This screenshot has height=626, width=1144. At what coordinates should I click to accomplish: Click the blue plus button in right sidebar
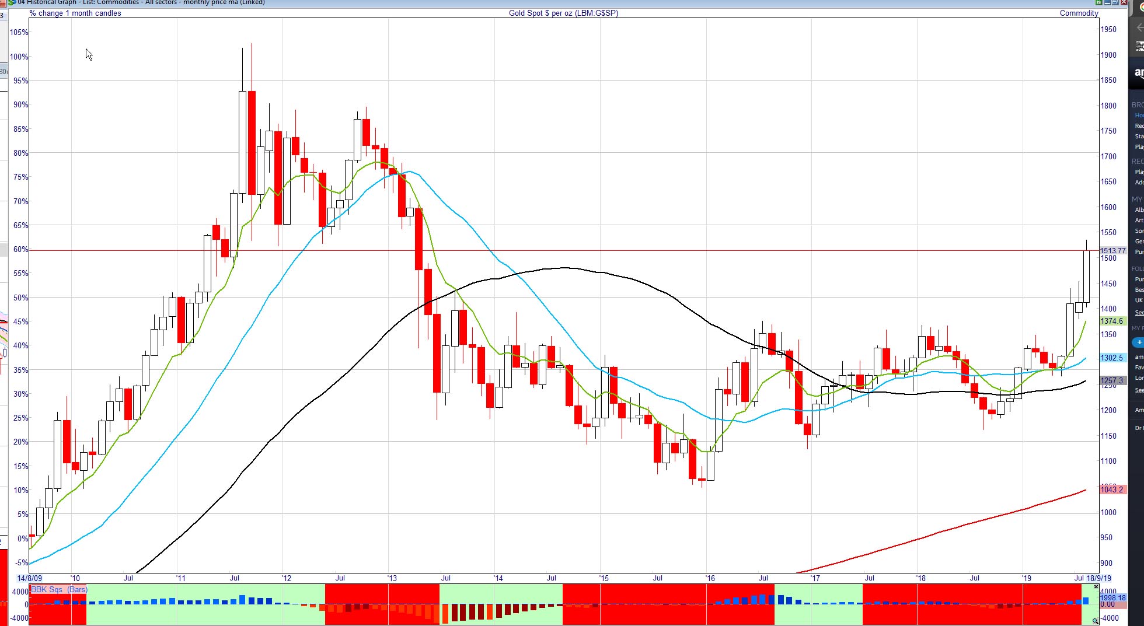(x=1139, y=342)
